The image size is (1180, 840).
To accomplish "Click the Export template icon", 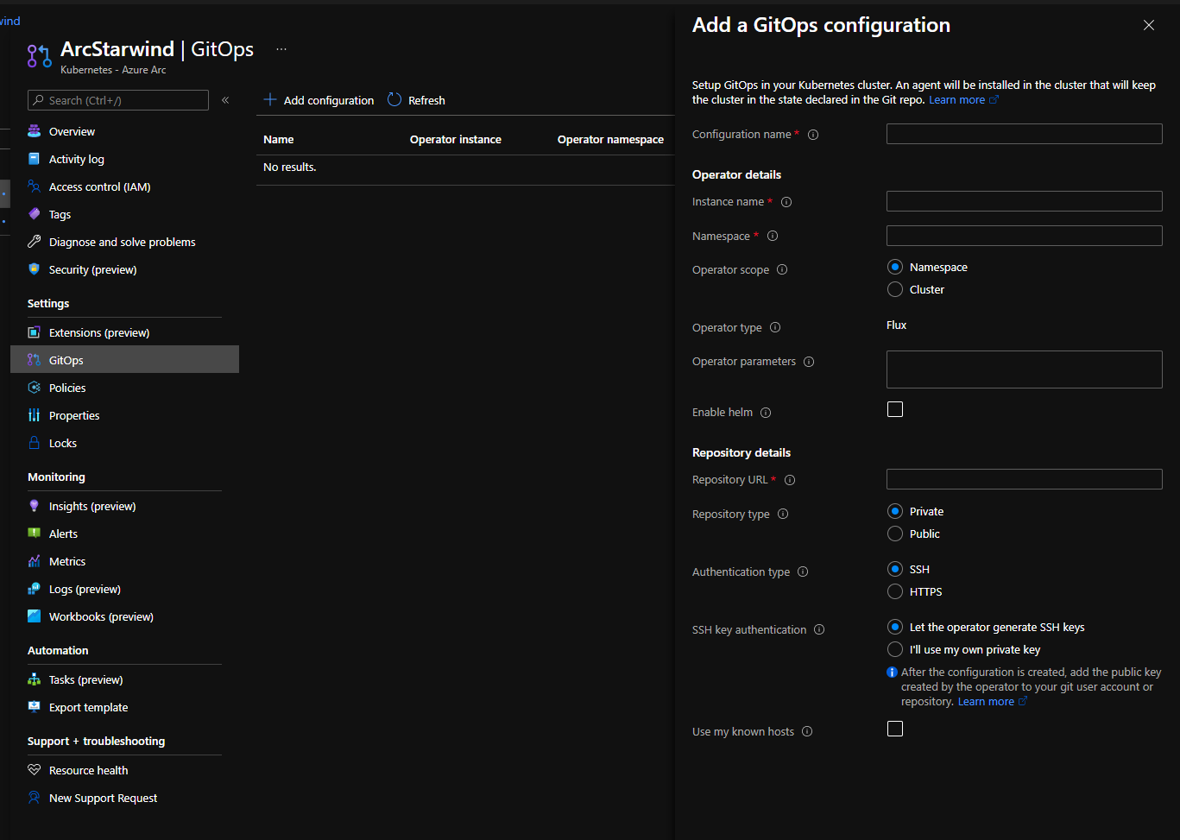I will [x=34, y=707].
